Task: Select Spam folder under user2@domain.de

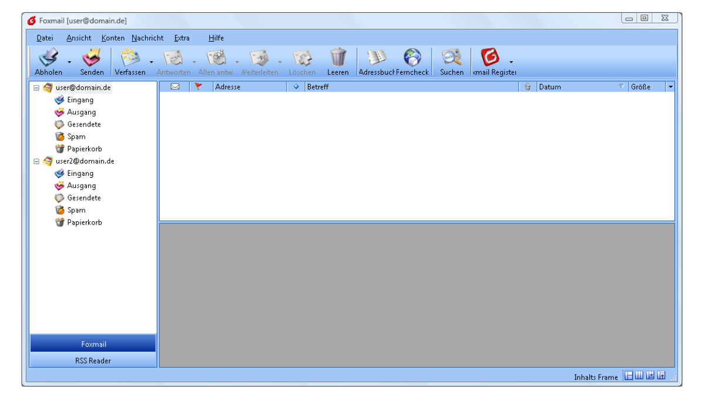Action: [76, 210]
